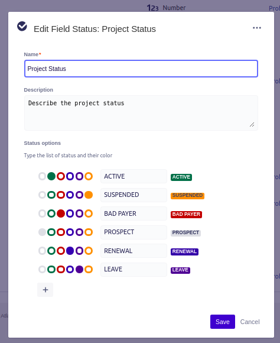Select grey color for ACTIVE status
The image size is (280, 343).
pyautogui.click(x=42, y=176)
